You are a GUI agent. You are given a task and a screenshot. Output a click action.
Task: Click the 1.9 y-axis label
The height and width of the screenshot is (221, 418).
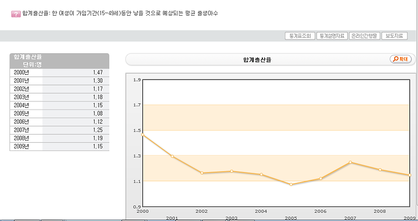[137, 79]
